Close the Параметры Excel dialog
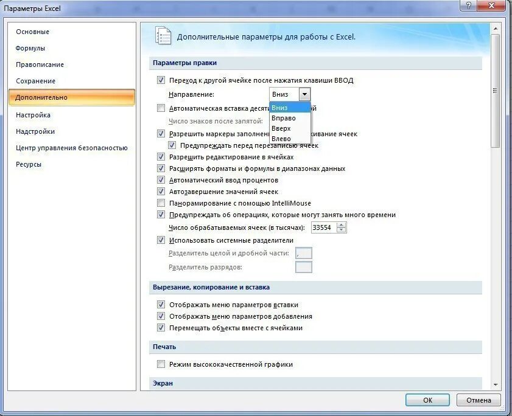The width and height of the screenshot is (512, 416). (491, 5)
